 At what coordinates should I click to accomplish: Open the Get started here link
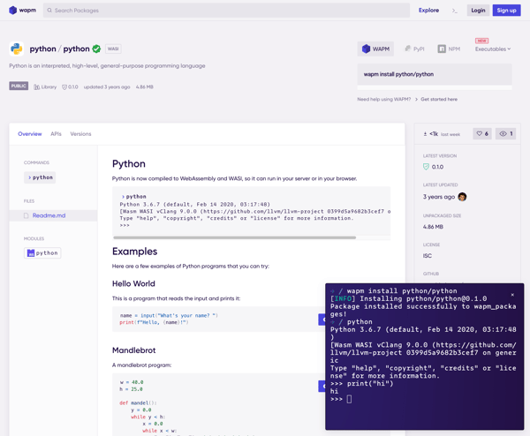[x=439, y=99]
